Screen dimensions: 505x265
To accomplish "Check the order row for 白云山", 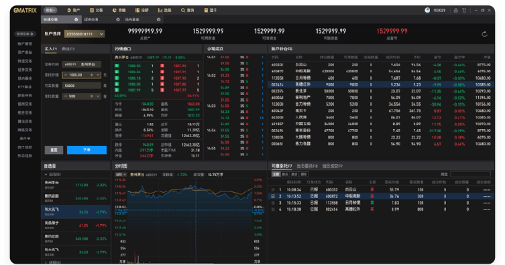I will [x=273, y=189].
